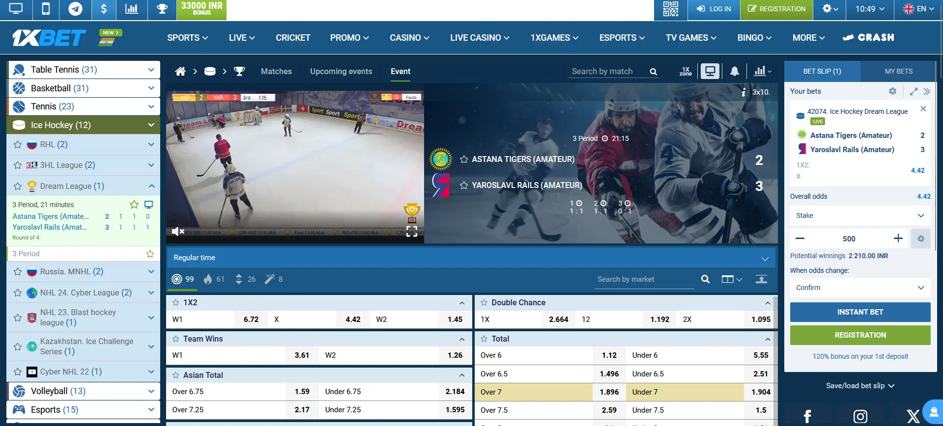Go to home via the house breadcrumb icon
This screenshot has width=943, height=426.
(180, 72)
